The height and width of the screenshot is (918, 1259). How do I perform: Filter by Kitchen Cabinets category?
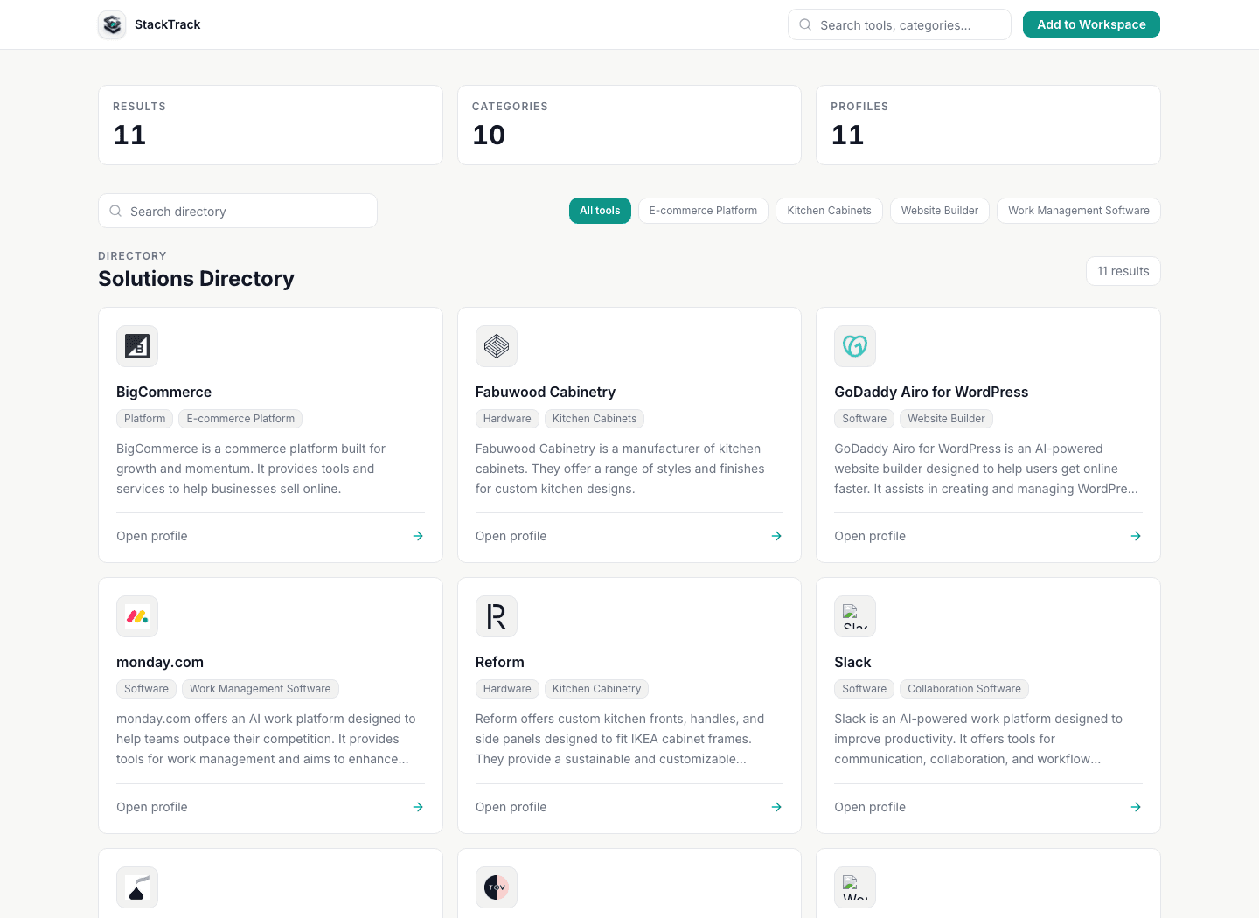(x=829, y=211)
